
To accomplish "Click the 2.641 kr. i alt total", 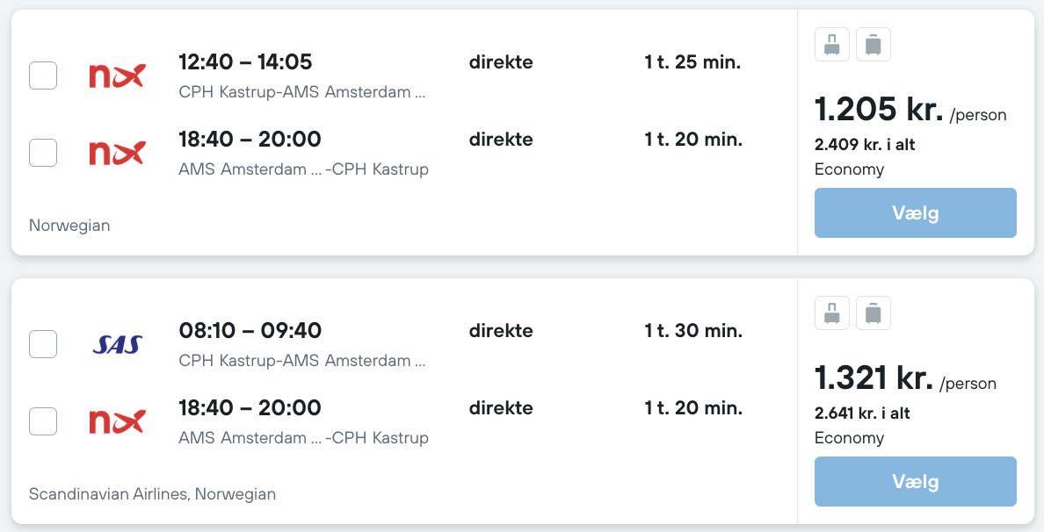I will (862, 413).
